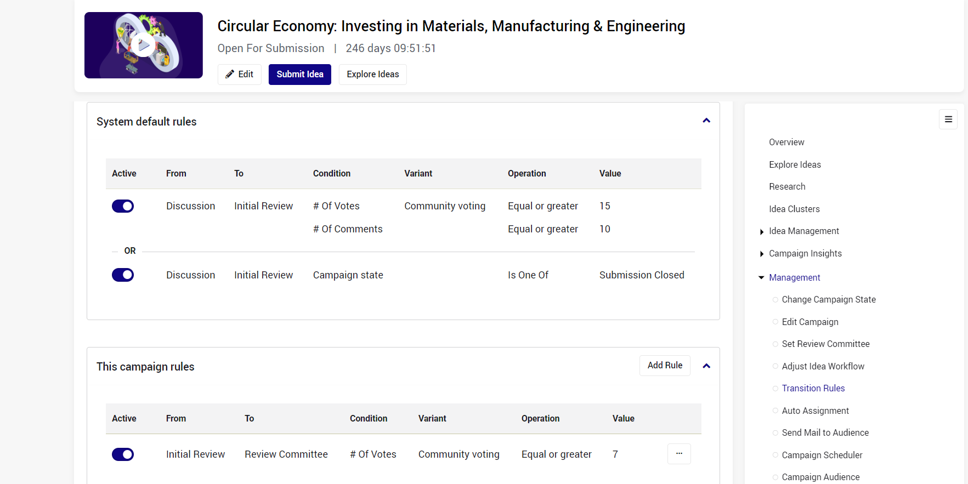Expand Campaign Insights in the sidebar
This screenshot has width=968, height=484.
762,254
